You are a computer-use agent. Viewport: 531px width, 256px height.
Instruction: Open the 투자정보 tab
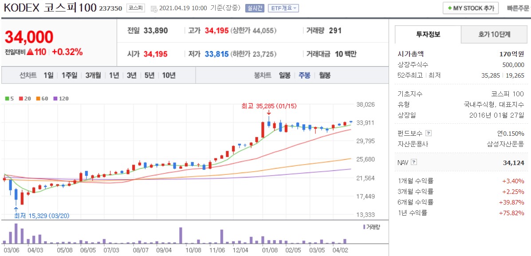[428, 34]
